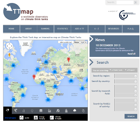Switch to Satellite map view

pos(84,42)
